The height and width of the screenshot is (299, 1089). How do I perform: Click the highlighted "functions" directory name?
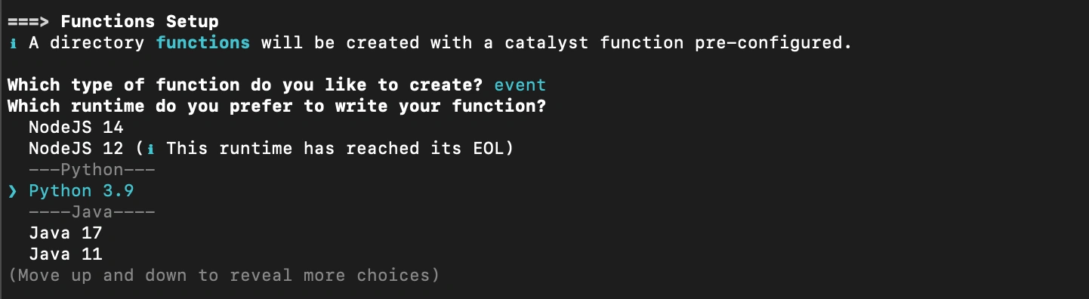click(x=202, y=43)
